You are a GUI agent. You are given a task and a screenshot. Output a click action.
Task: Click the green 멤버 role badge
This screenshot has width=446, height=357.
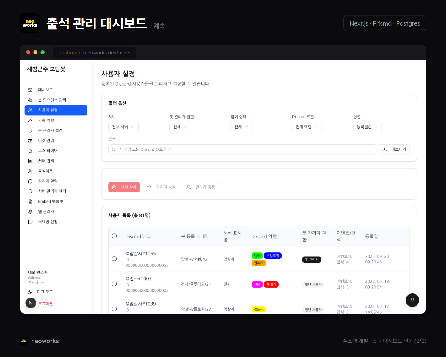[x=257, y=256]
